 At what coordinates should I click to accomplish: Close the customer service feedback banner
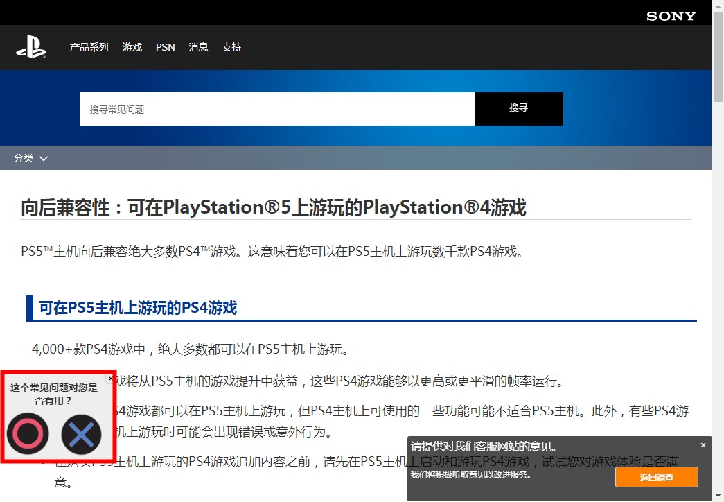703,445
